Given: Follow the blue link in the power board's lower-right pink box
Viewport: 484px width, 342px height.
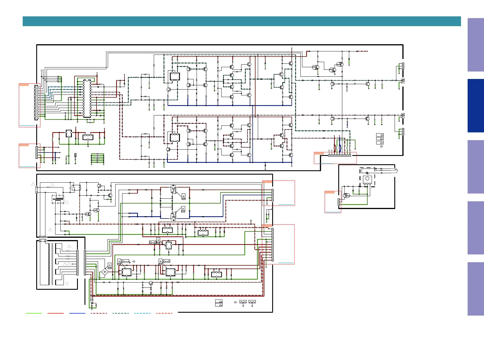Looking at the screenshot, I should click(x=286, y=263).
